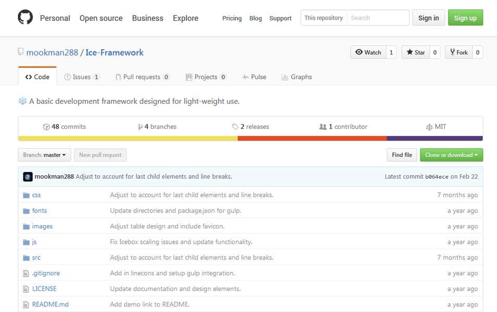Click the GitHub Octocat logo
497x312 pixels.
click(26, 17)
